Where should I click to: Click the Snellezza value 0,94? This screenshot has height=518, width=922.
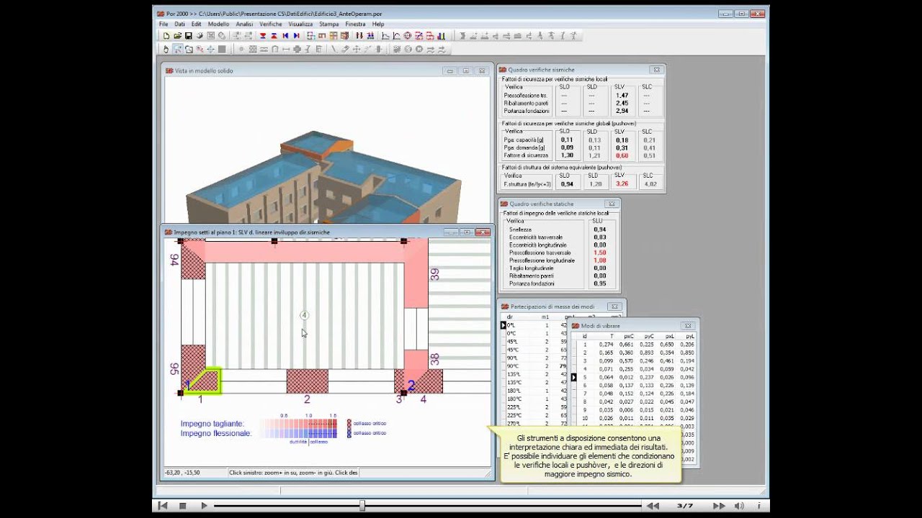pos(599,230)
